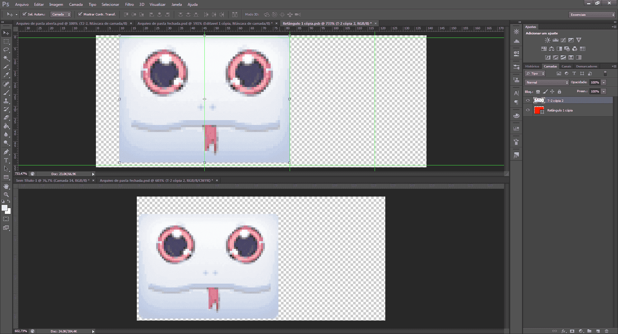Toggle lock position for the layer
This screenshot has width=618, height=334.
click(552, 92)
